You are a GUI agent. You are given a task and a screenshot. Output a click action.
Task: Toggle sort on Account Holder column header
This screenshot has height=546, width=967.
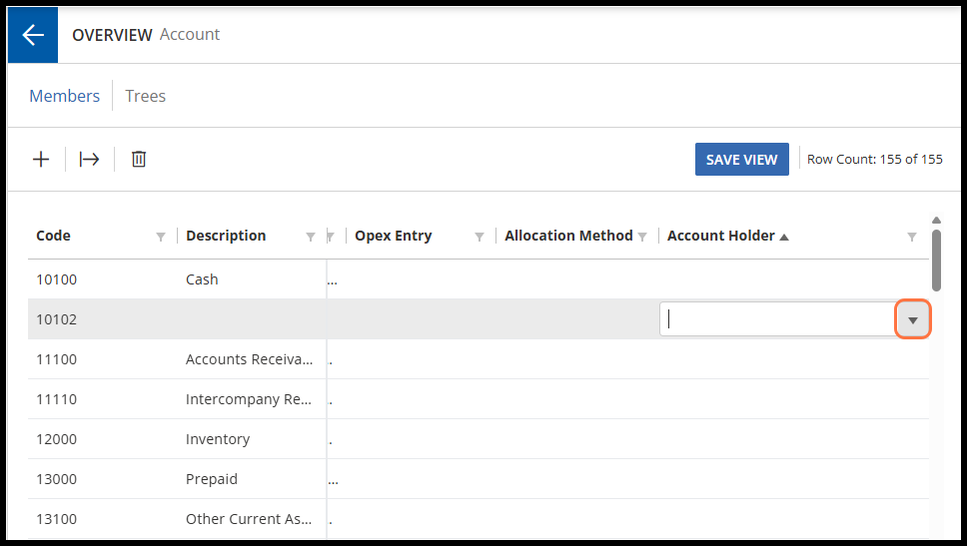721,236
